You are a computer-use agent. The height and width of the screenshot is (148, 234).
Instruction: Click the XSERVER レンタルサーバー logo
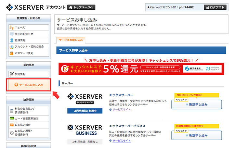coord(85,99)
